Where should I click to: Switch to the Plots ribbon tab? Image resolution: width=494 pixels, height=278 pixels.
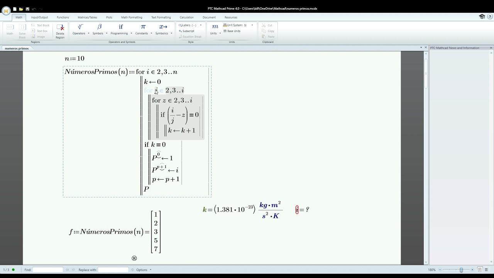tap(109, 17)
